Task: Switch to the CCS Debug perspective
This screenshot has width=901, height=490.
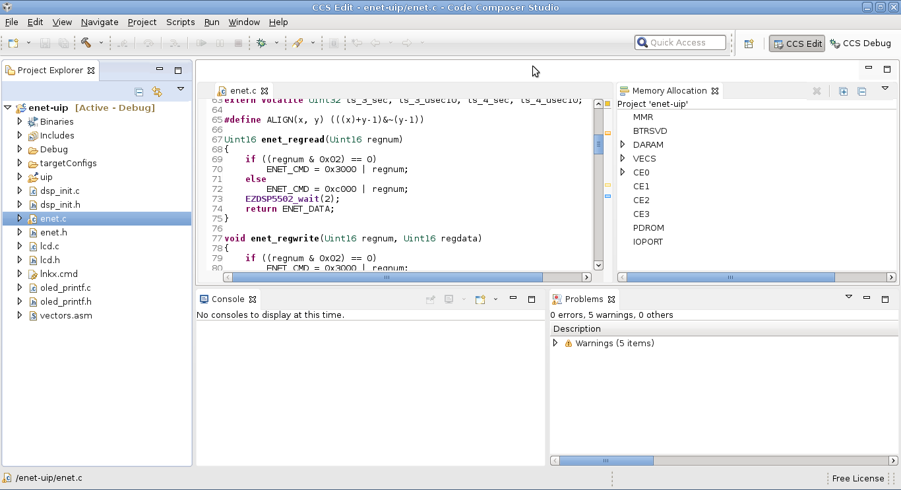Action: (861, 44)
